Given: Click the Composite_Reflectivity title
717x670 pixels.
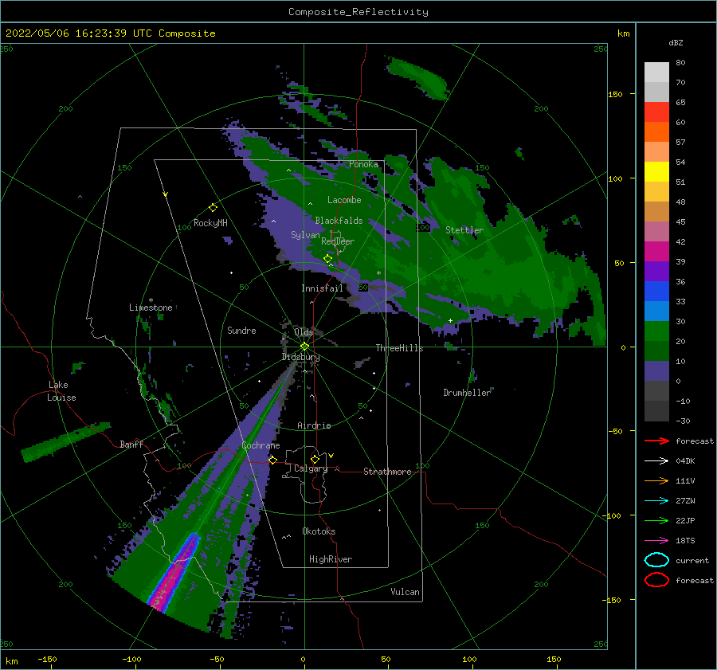Looking at the screenshot, I should coord(358,12).
